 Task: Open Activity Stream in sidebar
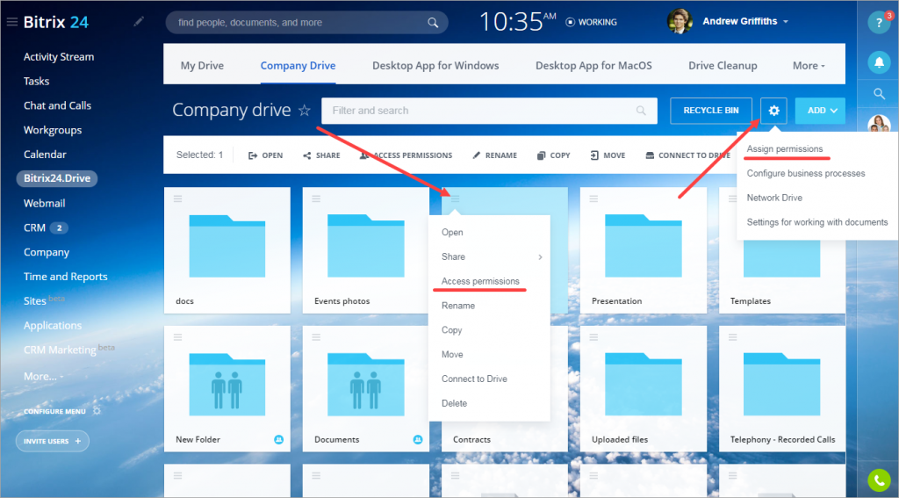tap(59, 57)
